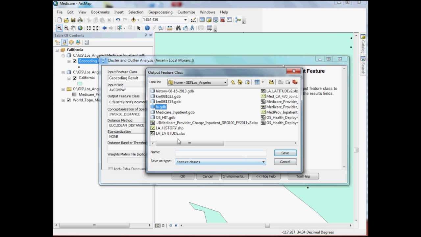Open the Catalog side tab

click(x=363, y=44)
